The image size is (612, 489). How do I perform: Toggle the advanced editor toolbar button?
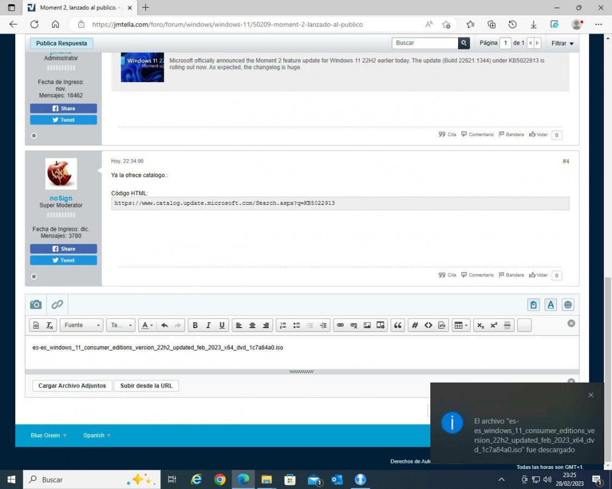pos(551,305)
